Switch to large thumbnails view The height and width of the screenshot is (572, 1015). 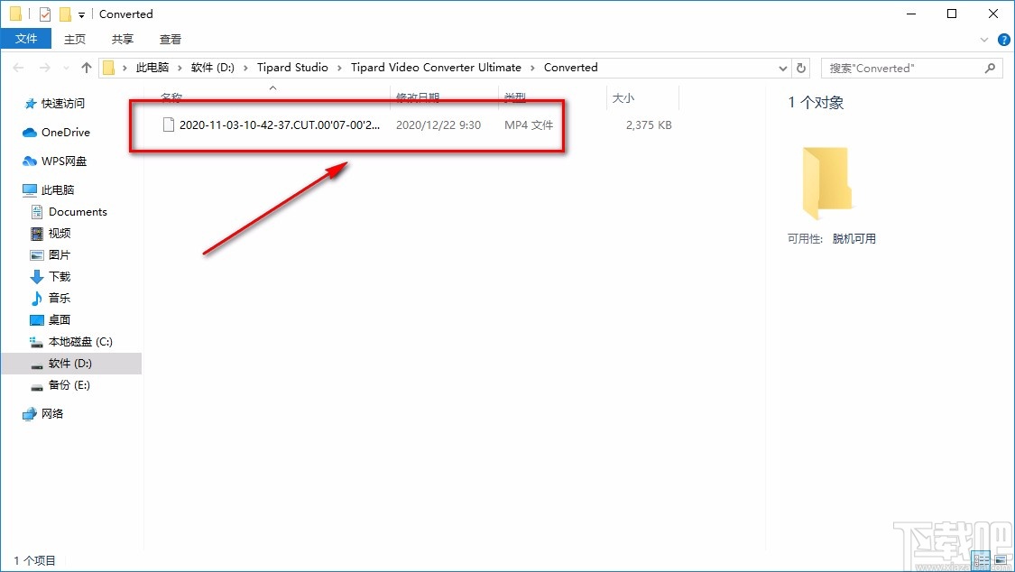(1001, 559)
